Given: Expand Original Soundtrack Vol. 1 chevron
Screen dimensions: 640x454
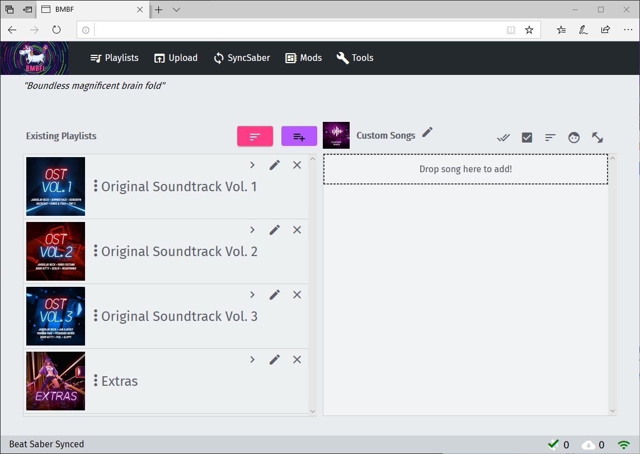Looking at the screenshot, I should point(252,165).
